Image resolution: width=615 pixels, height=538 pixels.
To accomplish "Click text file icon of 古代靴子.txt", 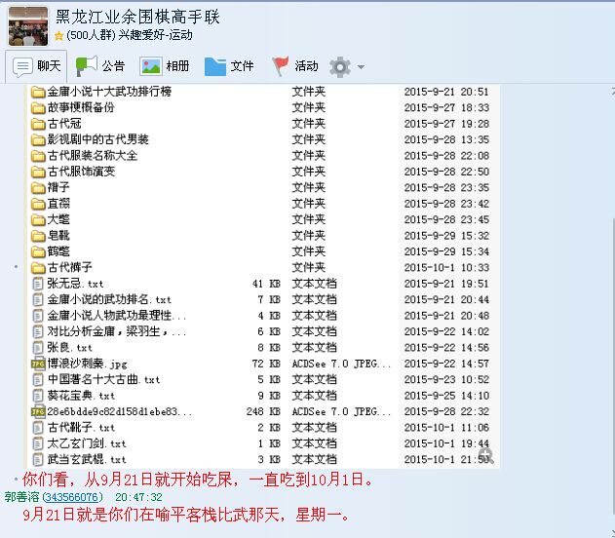I will point(38,428).
